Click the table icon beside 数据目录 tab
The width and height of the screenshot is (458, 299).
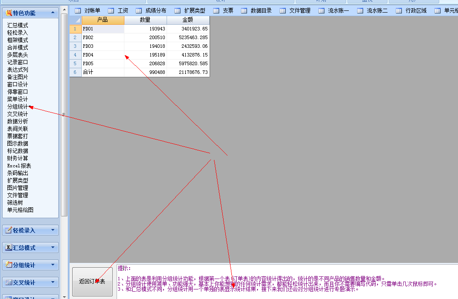(244, 11)
